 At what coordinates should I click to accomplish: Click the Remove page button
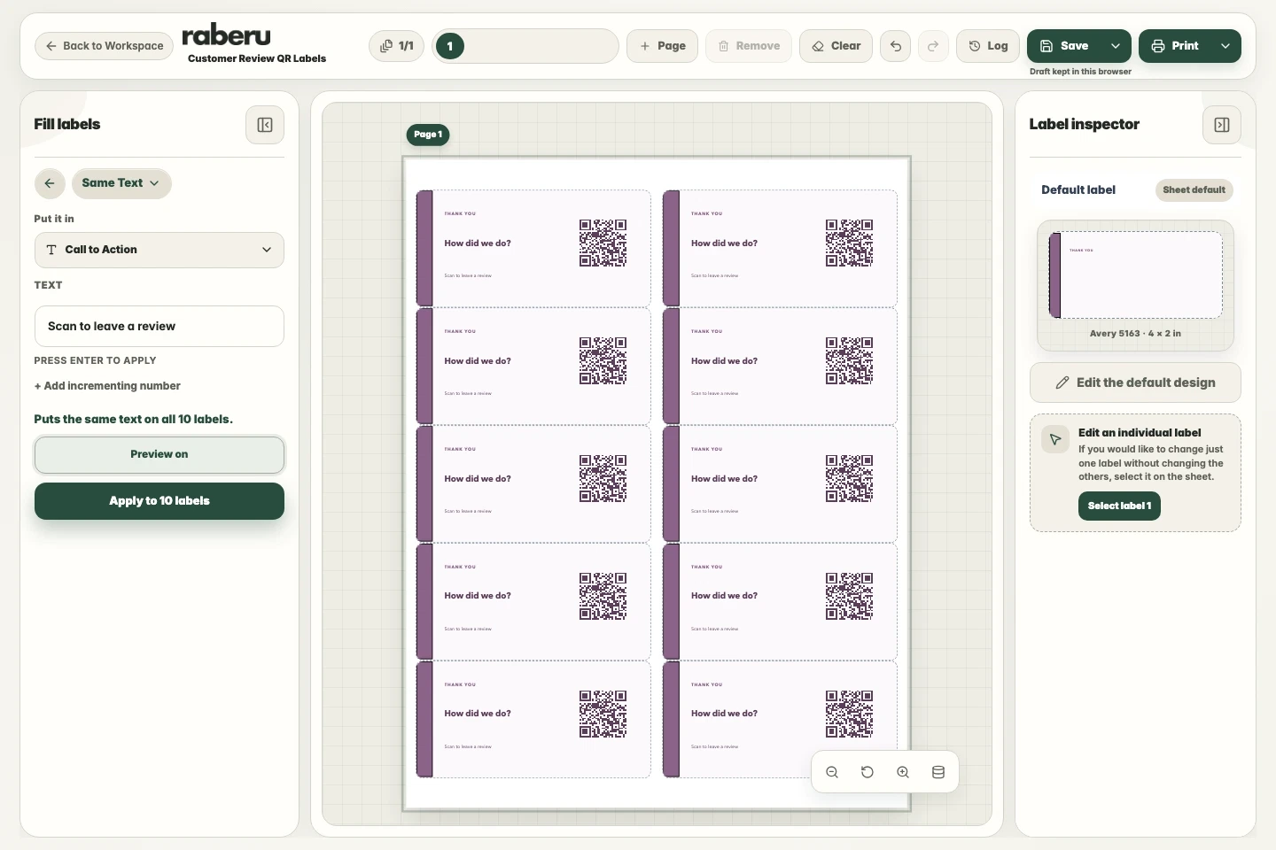[749, 46]
